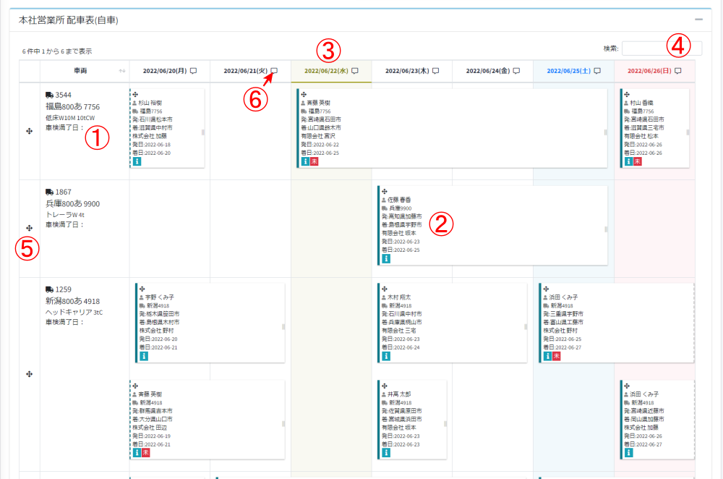Click the comment icon beside 2022/06/21(火)

[x=274, y=71]
